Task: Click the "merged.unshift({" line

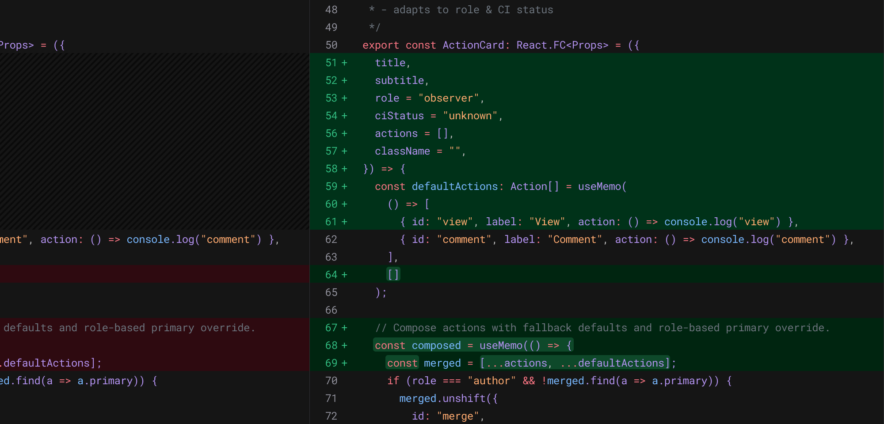Action: pyautogui.click(x=449, y=398)
